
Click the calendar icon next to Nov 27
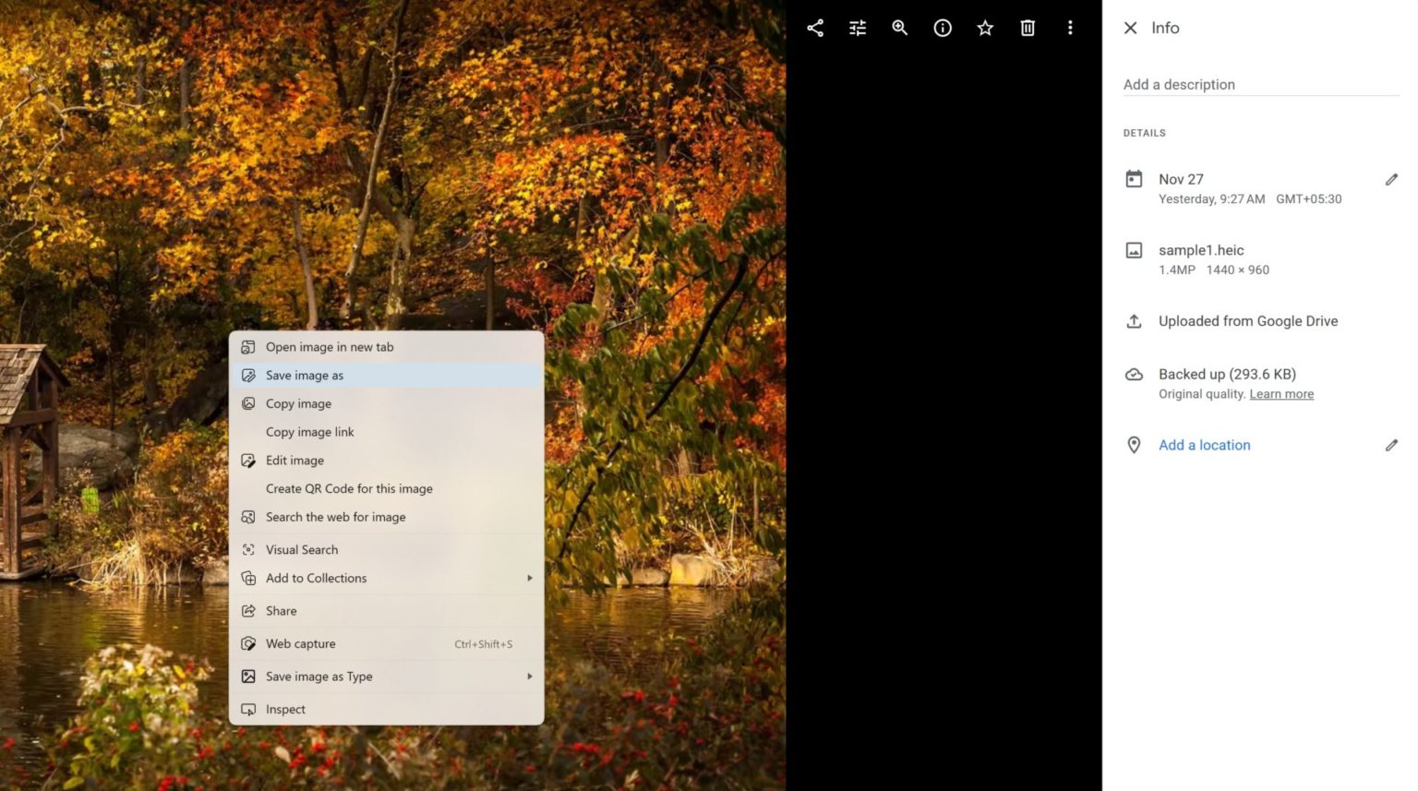coord(1134,179)
